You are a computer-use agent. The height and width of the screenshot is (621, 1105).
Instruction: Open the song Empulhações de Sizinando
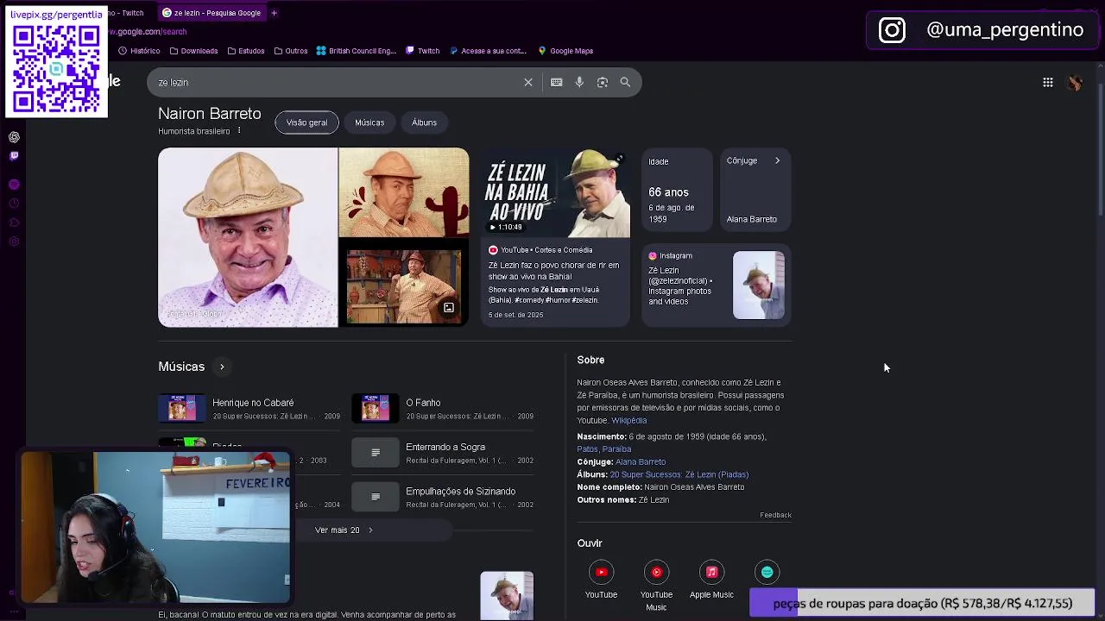443,497
